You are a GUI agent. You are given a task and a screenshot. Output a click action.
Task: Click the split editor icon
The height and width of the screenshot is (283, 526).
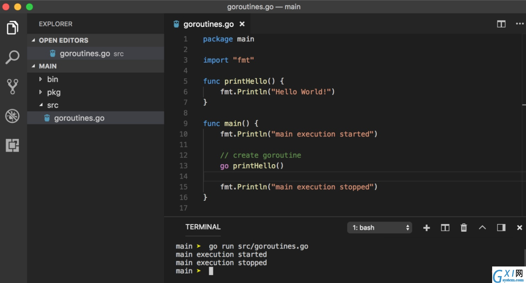(x=501, y=24)
